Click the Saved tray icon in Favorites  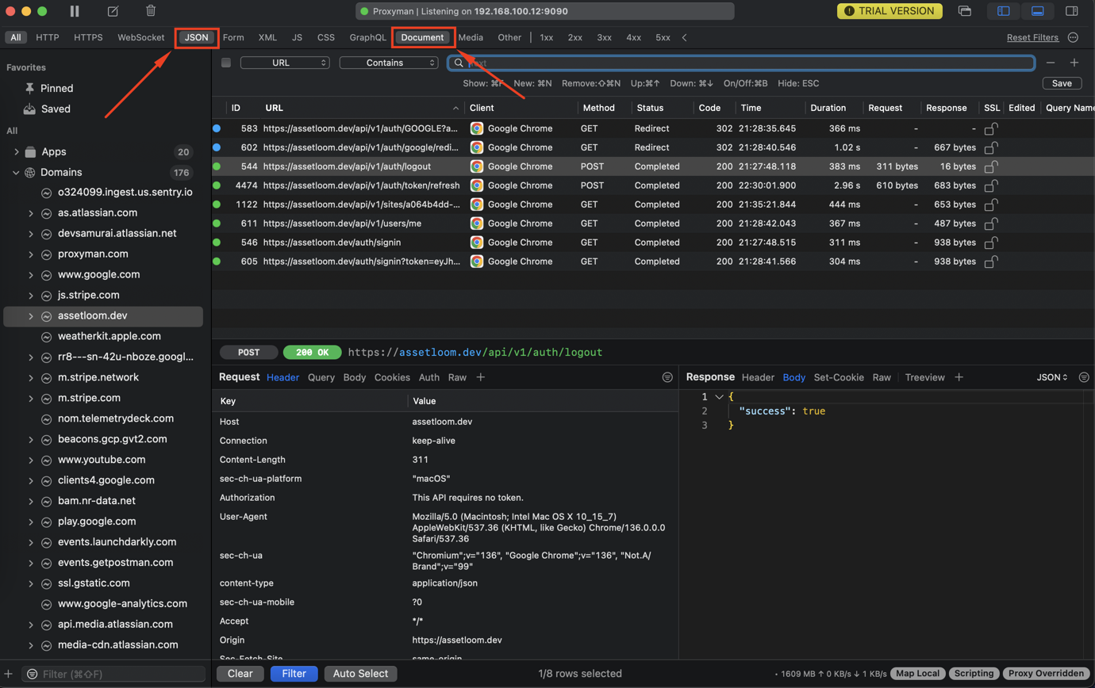click(29, 109)
